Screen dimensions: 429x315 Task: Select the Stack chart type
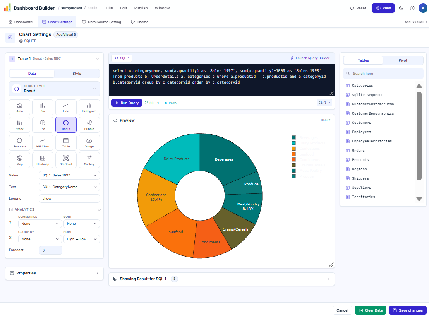click(19, 125)
